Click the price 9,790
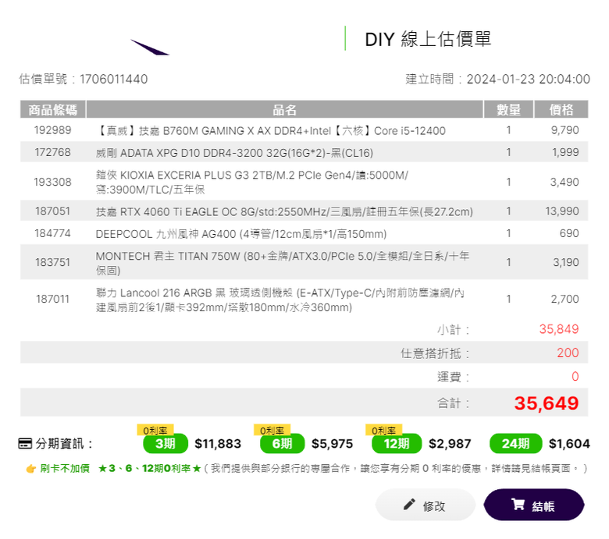This screenshot has width=609, height=539. tap(564, 130)
